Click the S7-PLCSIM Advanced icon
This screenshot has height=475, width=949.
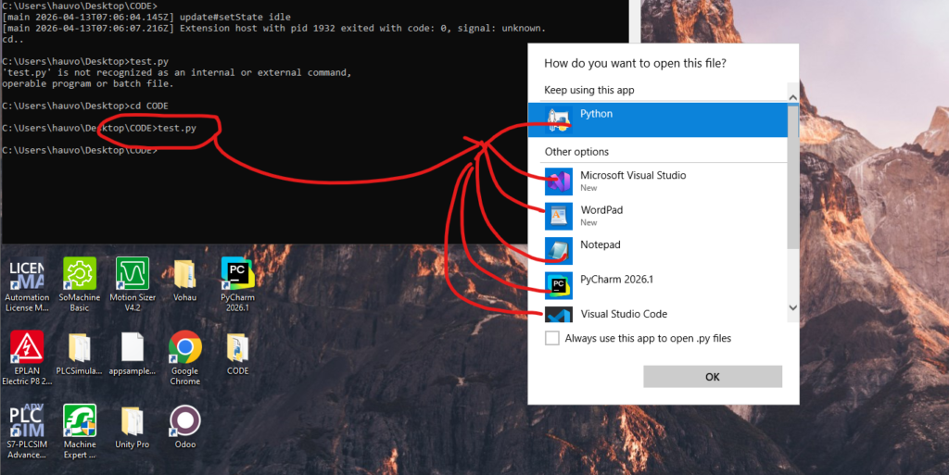(27, 422)
